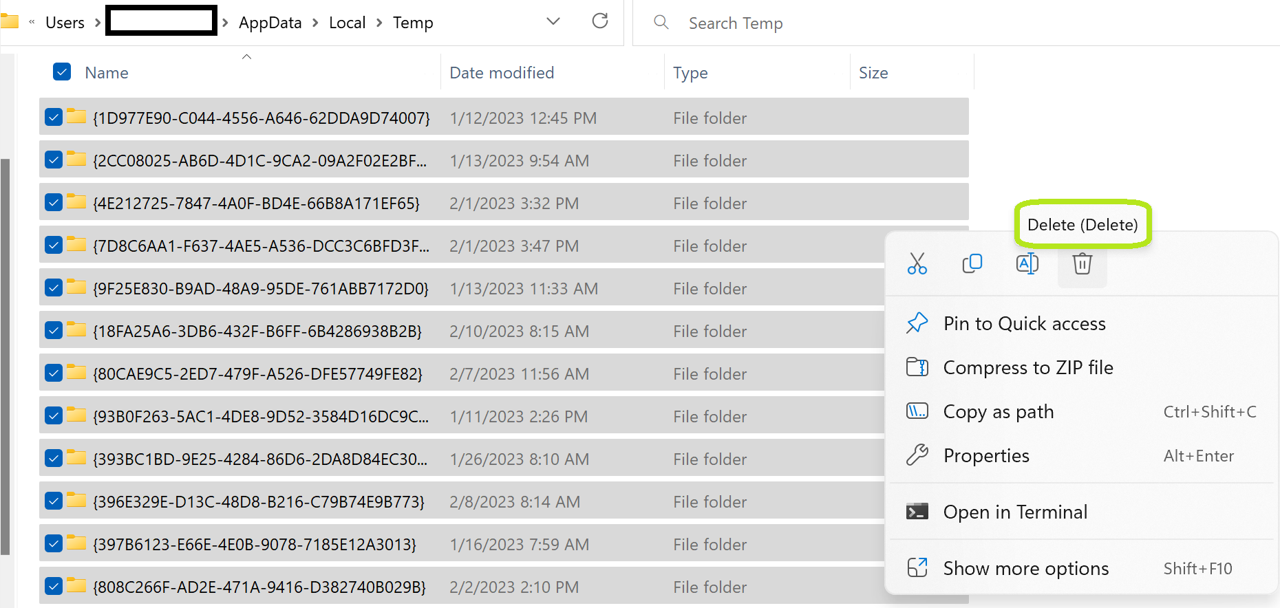Expand the chevron before AppData in path

pyautogui.click(x=225, y=23)
